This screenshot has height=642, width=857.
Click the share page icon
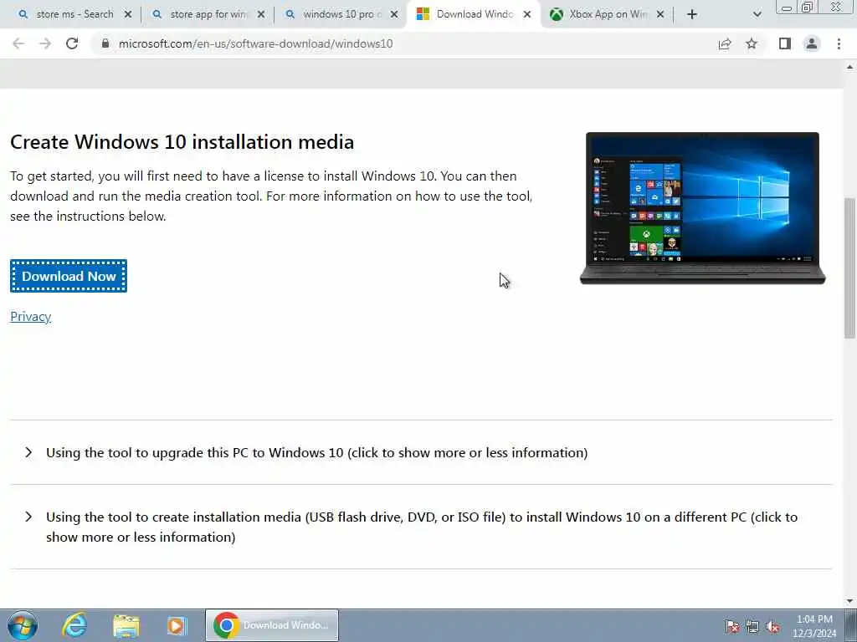point(725,43)
